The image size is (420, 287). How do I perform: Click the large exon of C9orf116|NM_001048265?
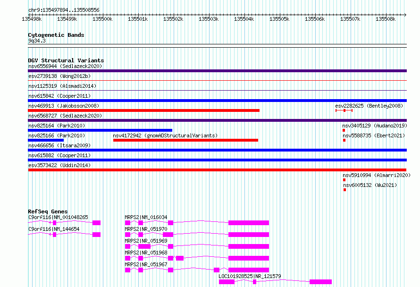pyautogui.click(x=96, y=223)
